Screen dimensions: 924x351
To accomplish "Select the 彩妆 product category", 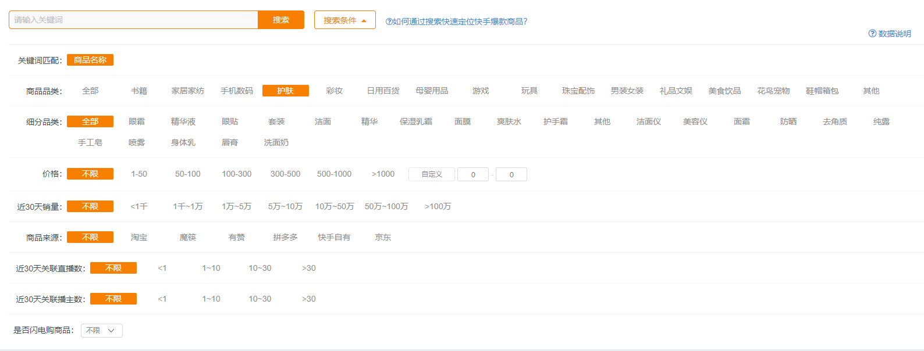I will click(334, 91).
